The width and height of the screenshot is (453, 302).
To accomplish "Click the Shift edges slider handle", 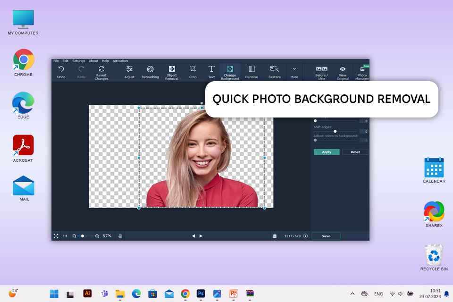I will point(335,131).
